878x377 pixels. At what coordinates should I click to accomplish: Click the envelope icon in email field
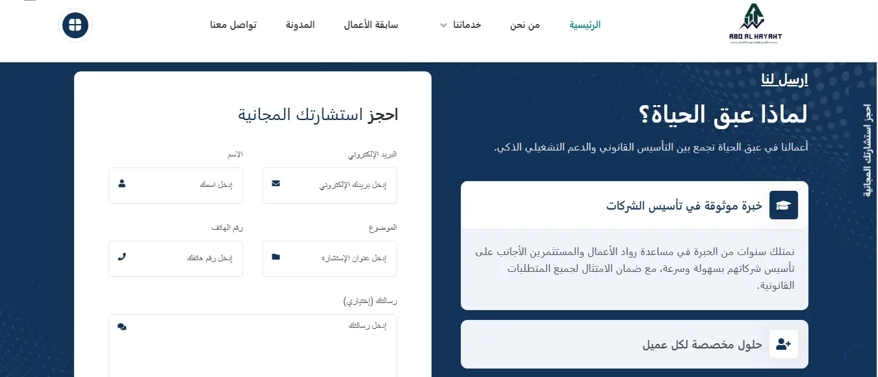point(276,184)
